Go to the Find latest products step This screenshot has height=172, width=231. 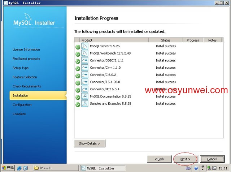click(26, 59)
